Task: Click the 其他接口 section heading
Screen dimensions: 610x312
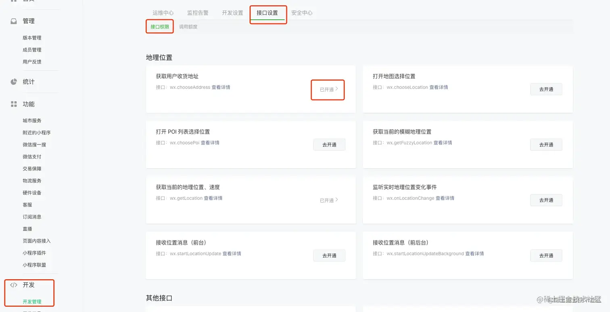Action: point(159,298)
